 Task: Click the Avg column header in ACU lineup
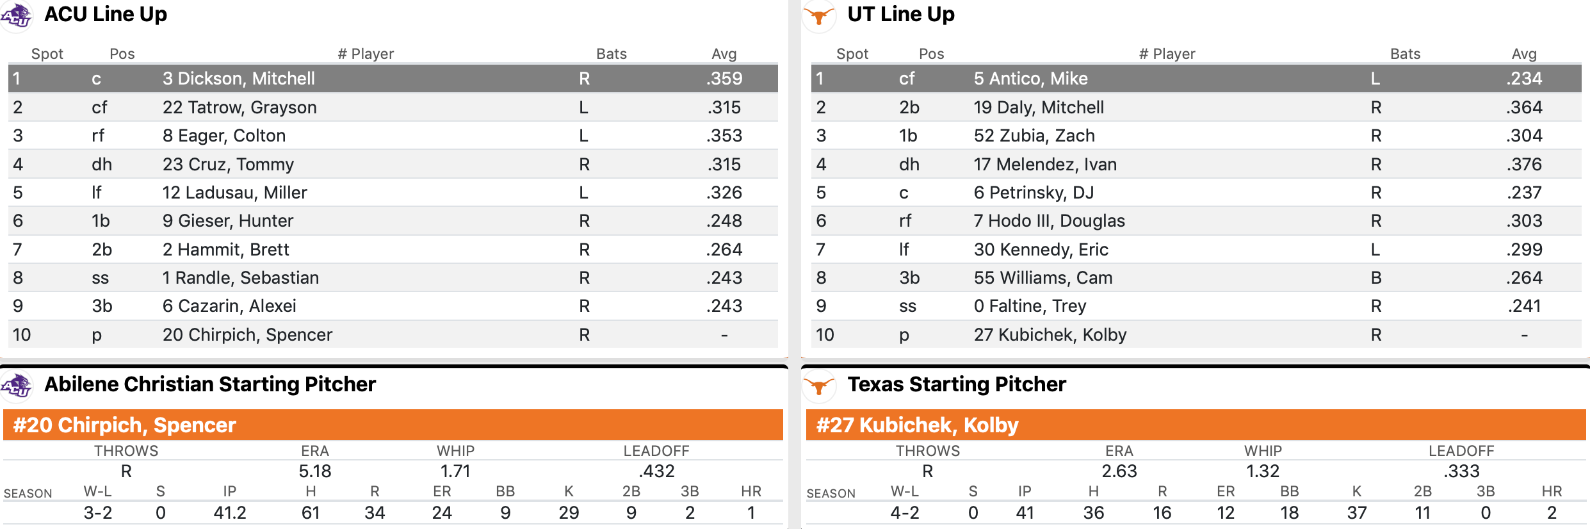point(724,54)
